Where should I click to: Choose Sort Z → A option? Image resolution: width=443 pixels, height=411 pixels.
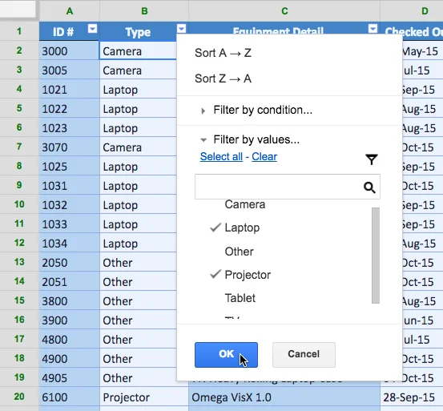coord(223,79)
